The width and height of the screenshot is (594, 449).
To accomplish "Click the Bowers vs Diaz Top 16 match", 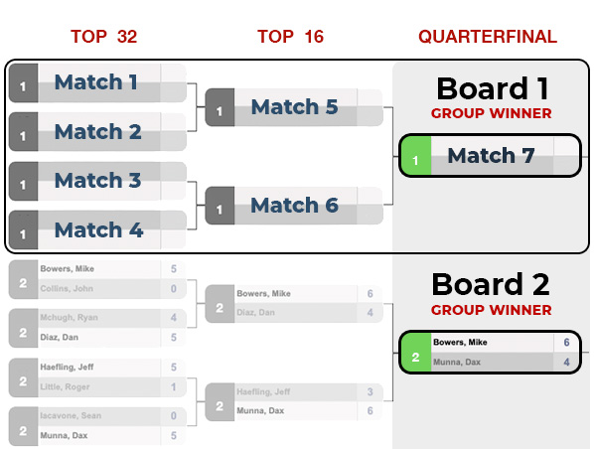I will click(294, 304).
